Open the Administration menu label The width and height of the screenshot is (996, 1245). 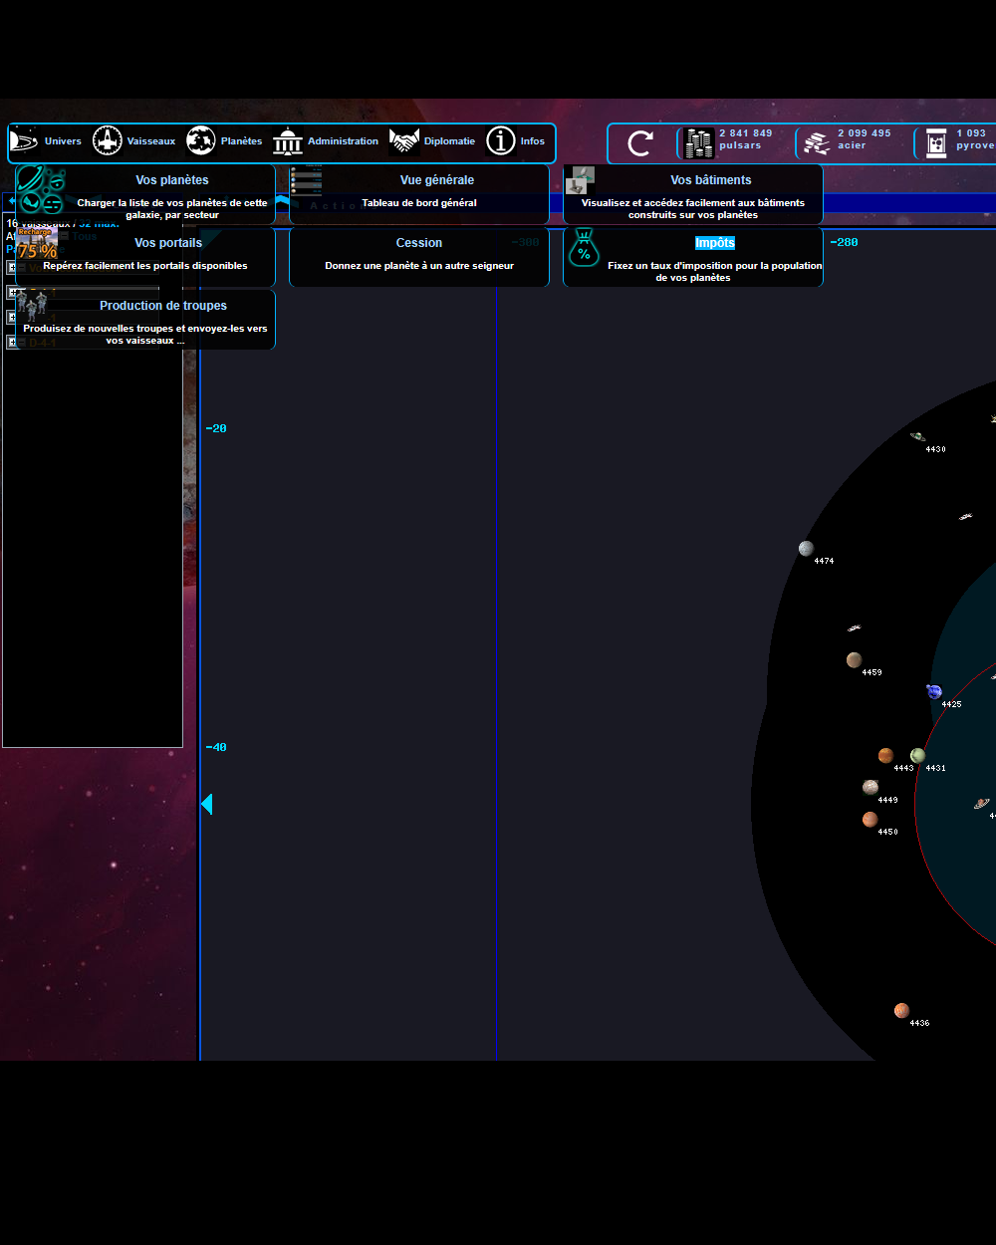[x=343, y=141]
